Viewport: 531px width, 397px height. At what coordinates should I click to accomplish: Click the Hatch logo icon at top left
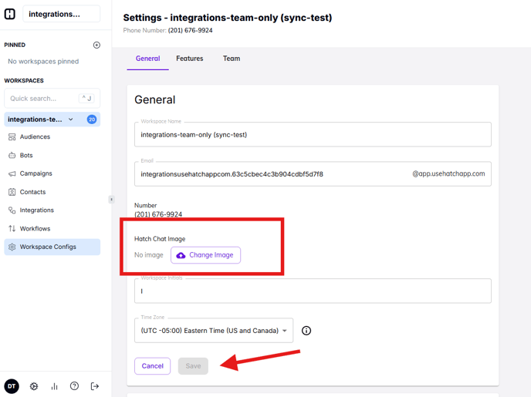coord(10,14)
